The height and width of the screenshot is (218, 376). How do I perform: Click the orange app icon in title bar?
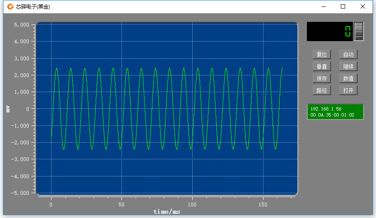click(10, 6)
